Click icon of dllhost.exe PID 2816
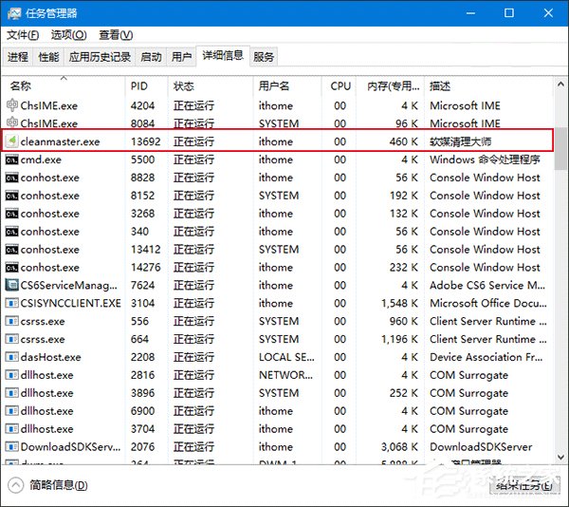569x507 pixels. [x=12, y=375]
